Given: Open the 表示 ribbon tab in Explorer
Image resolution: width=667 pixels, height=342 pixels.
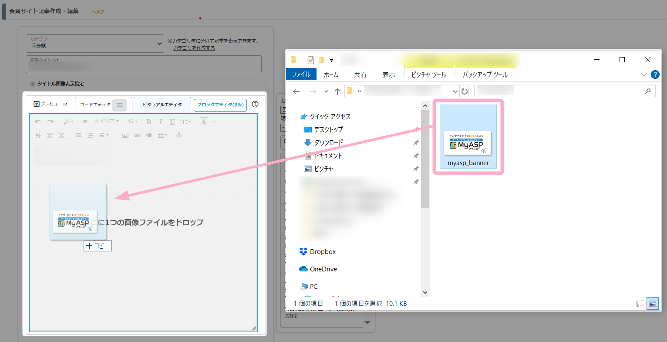Looking at the screenshot, I should click(x=388, y=74).
